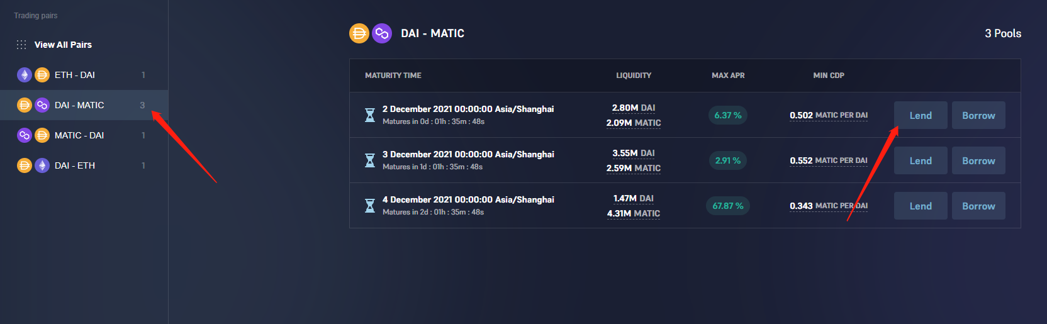Image resolution: width=1047 pixels, height=324 pixels.
Task: Click the hourglass icon for 4 December pool
Action: pyautogui.click(x=370, y=206)
